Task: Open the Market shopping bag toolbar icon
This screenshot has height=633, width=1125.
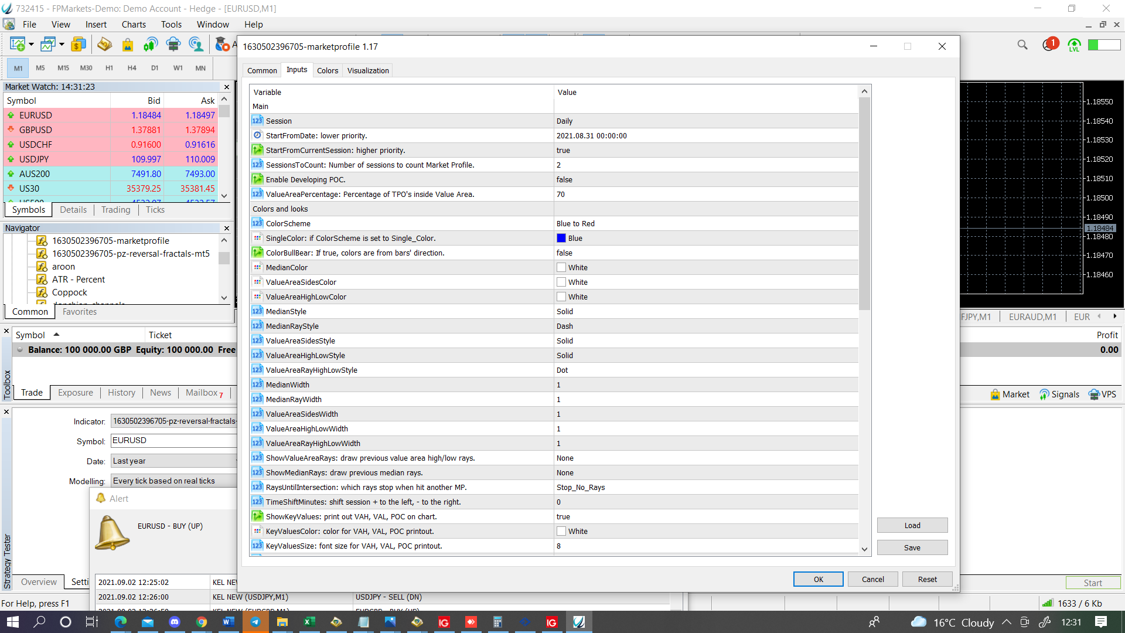Action: pos(128,45)
